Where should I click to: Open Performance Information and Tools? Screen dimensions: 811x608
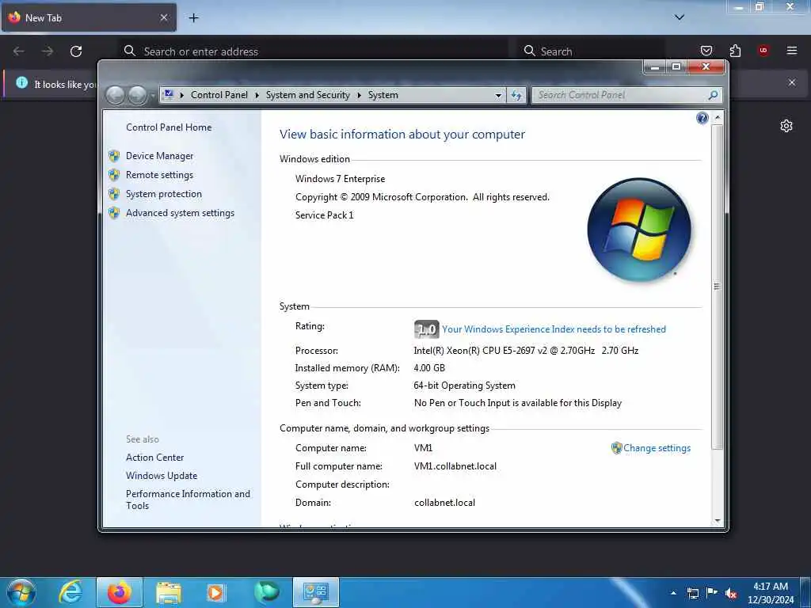(188, 500)
